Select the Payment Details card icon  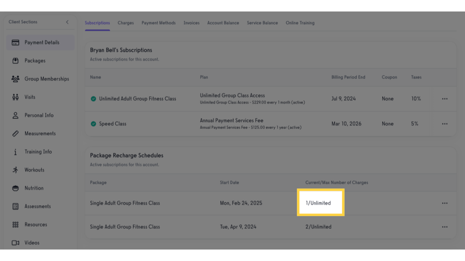(x=16, y=42)
